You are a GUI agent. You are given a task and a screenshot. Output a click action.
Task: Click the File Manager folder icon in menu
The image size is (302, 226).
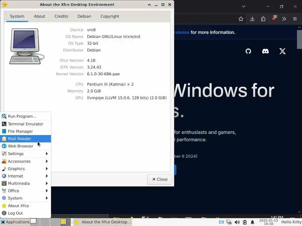click(4, 131)
